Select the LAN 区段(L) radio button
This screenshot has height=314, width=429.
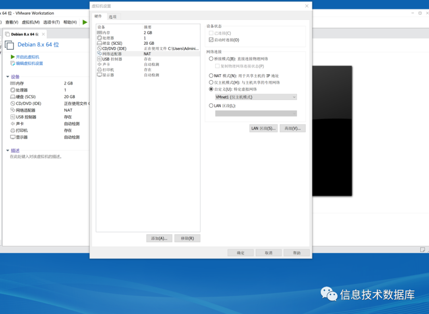(x=211, y=106)
